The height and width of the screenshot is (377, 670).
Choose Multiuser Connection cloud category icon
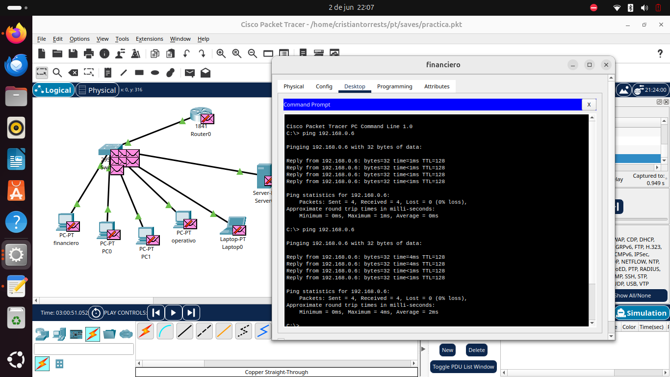click(126, 334)
